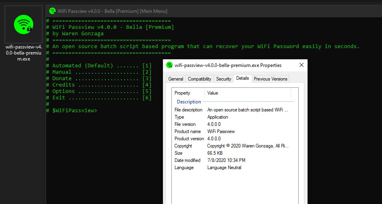Viewport: 382px width, 204px height.
Task: Close the Properties dialog with the X
Action: point(302,65)
